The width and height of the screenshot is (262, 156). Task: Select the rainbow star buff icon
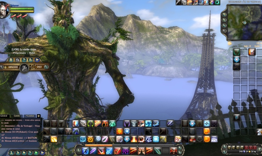pyautogui.click(x=212, y=3)
